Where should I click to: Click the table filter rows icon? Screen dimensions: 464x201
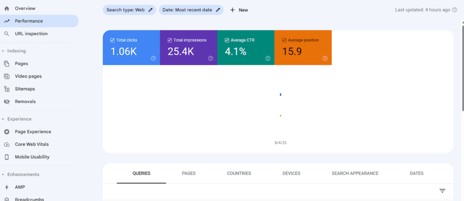(442, 191)
